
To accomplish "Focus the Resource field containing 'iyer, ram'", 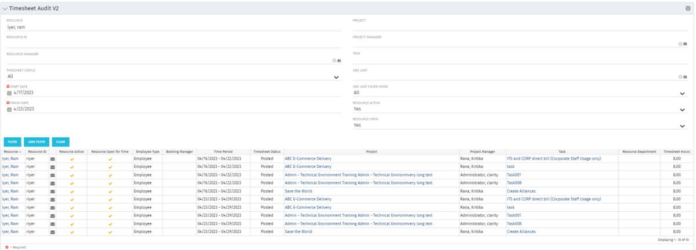I will coord(174,27).
